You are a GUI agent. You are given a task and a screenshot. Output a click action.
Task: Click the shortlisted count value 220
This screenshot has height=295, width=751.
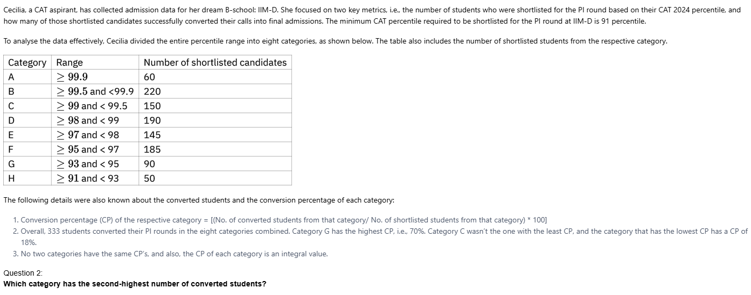coord(152,91)
